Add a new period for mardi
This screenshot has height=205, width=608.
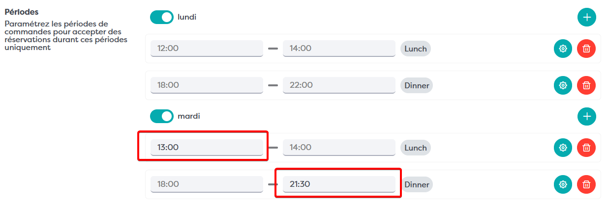586,117
